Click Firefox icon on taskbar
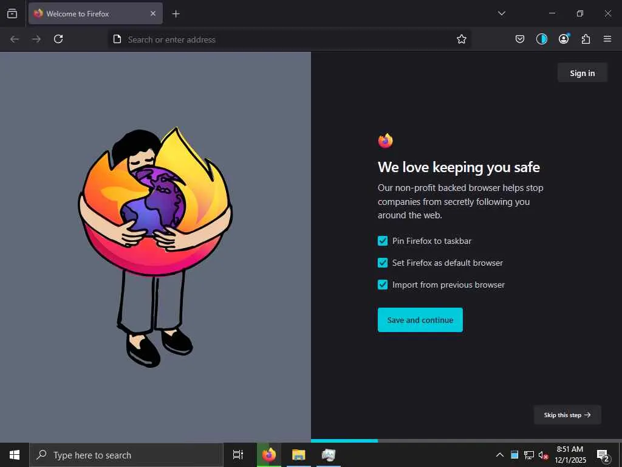The width and height of the screenshot is (622, 467). coord(269,455)
